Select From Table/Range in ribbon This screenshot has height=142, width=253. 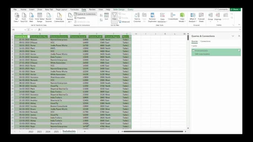[x=39, y=17]
